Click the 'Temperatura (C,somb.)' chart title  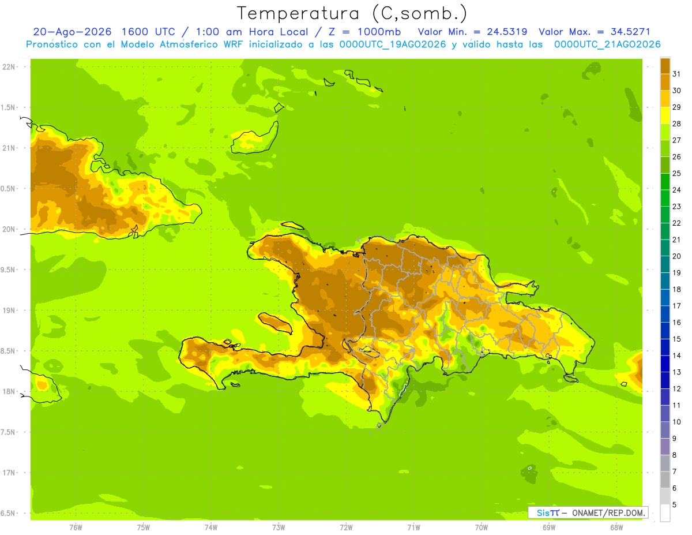[352, 13]
